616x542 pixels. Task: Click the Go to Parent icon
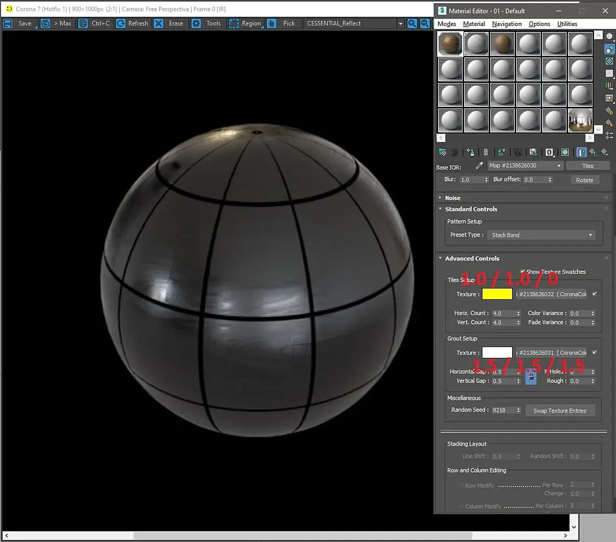(x=593, y=152)
